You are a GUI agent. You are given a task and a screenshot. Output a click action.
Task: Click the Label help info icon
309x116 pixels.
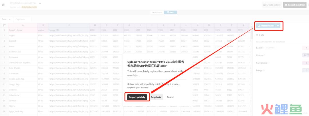pyautogui.click(x=264, y=48)
